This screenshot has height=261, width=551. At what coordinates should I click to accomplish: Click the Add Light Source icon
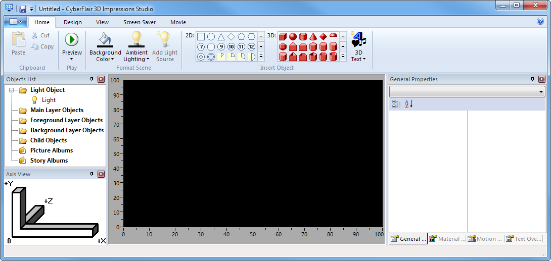164,39
